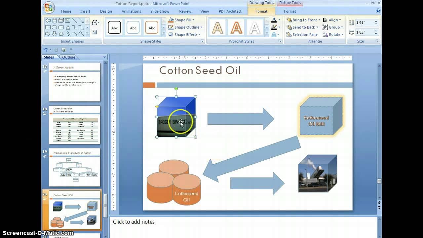Open the Picture Tools Format tab
The image size is (423, 238).
pos(290,11)
